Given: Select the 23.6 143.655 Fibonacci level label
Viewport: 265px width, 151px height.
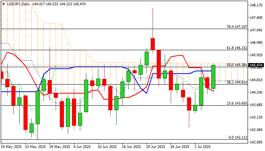Looking at the screenshot, I should (237, 103).
